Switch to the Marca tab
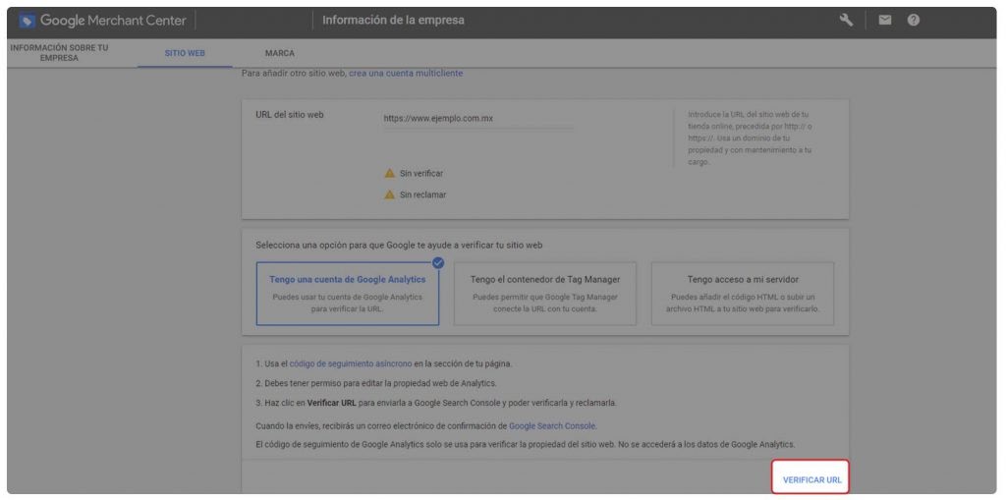1006x500 pixels. 280,53
